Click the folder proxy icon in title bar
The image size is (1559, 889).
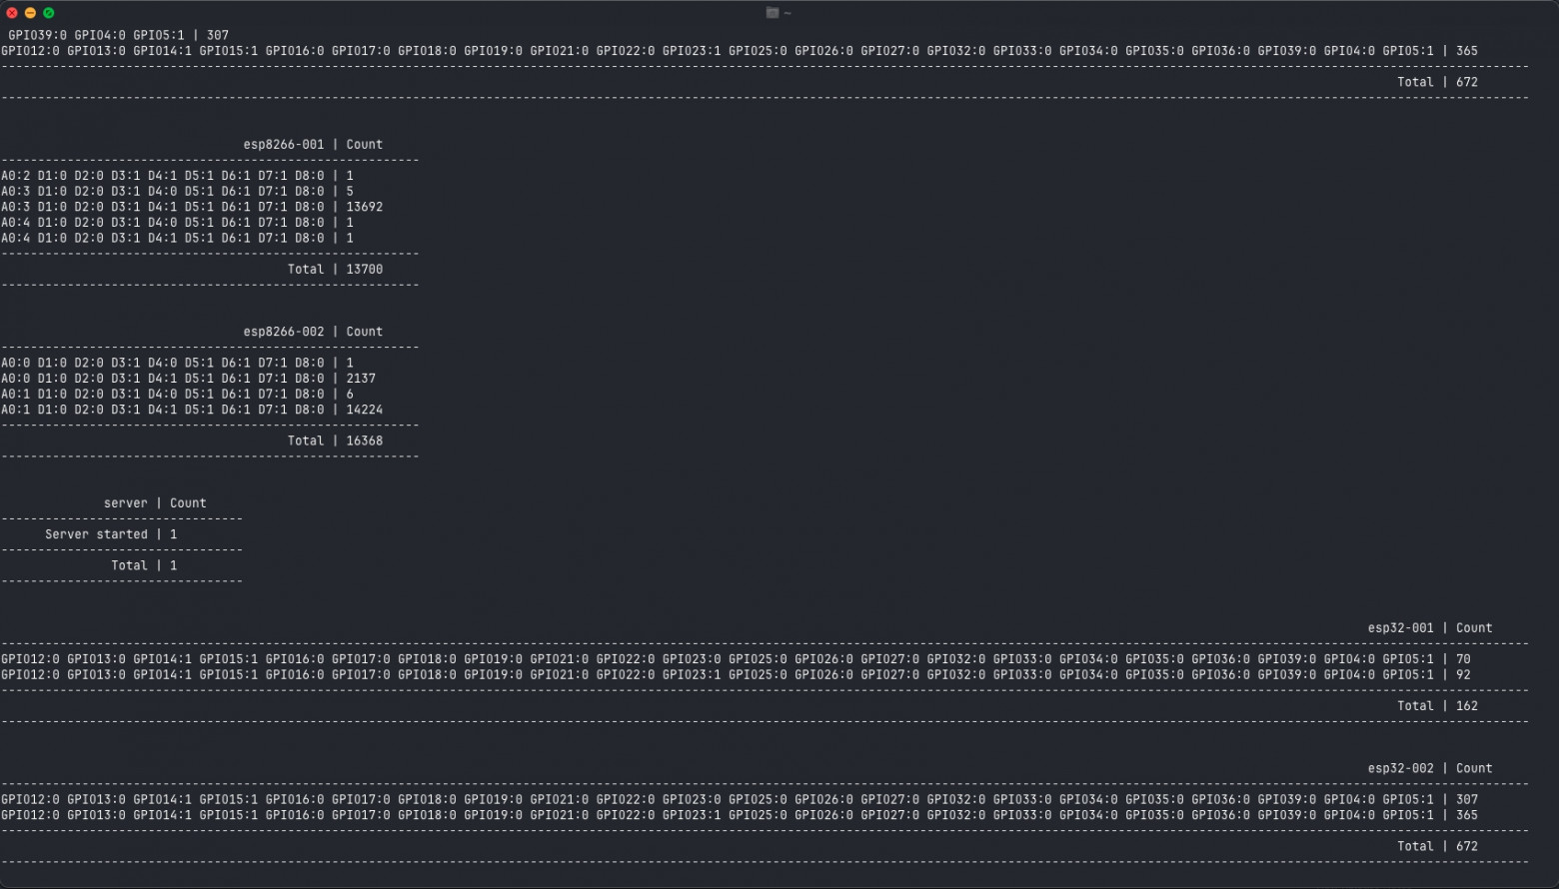tap(772, 13)
